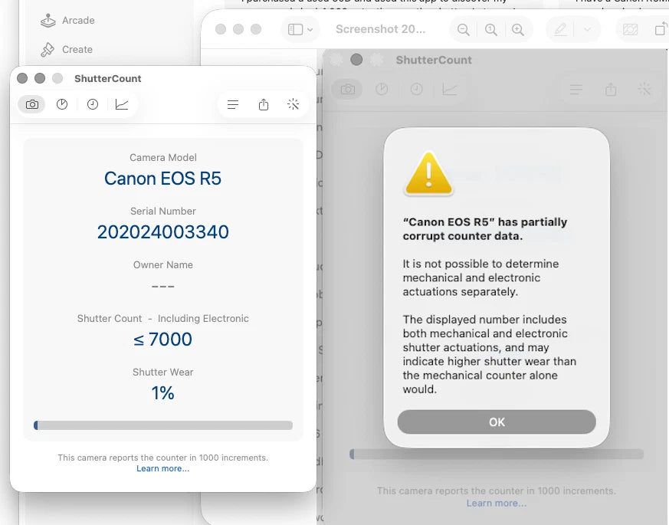Click the share icon in ShutterCount toolbar
Image resolution: width=669 pixels, height=525 pixels.
click(264, 104)
